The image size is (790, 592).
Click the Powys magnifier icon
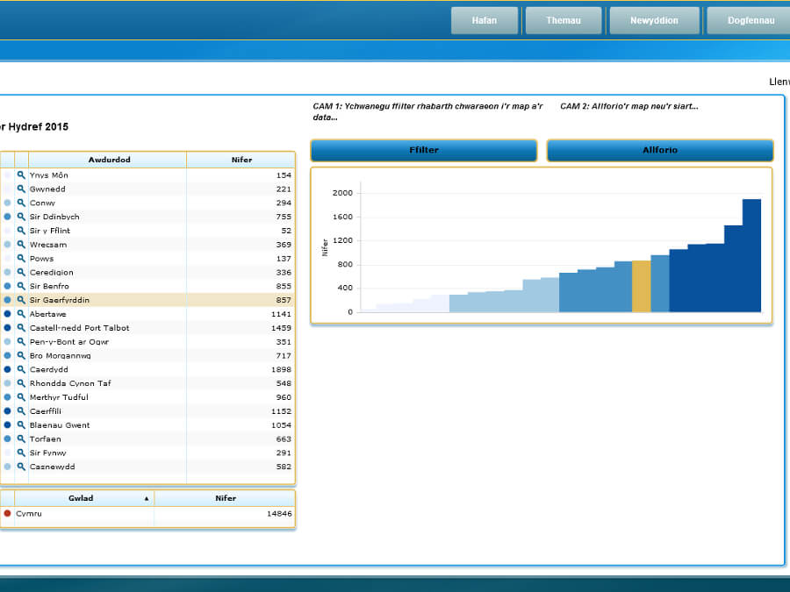(x=21, y=258)
